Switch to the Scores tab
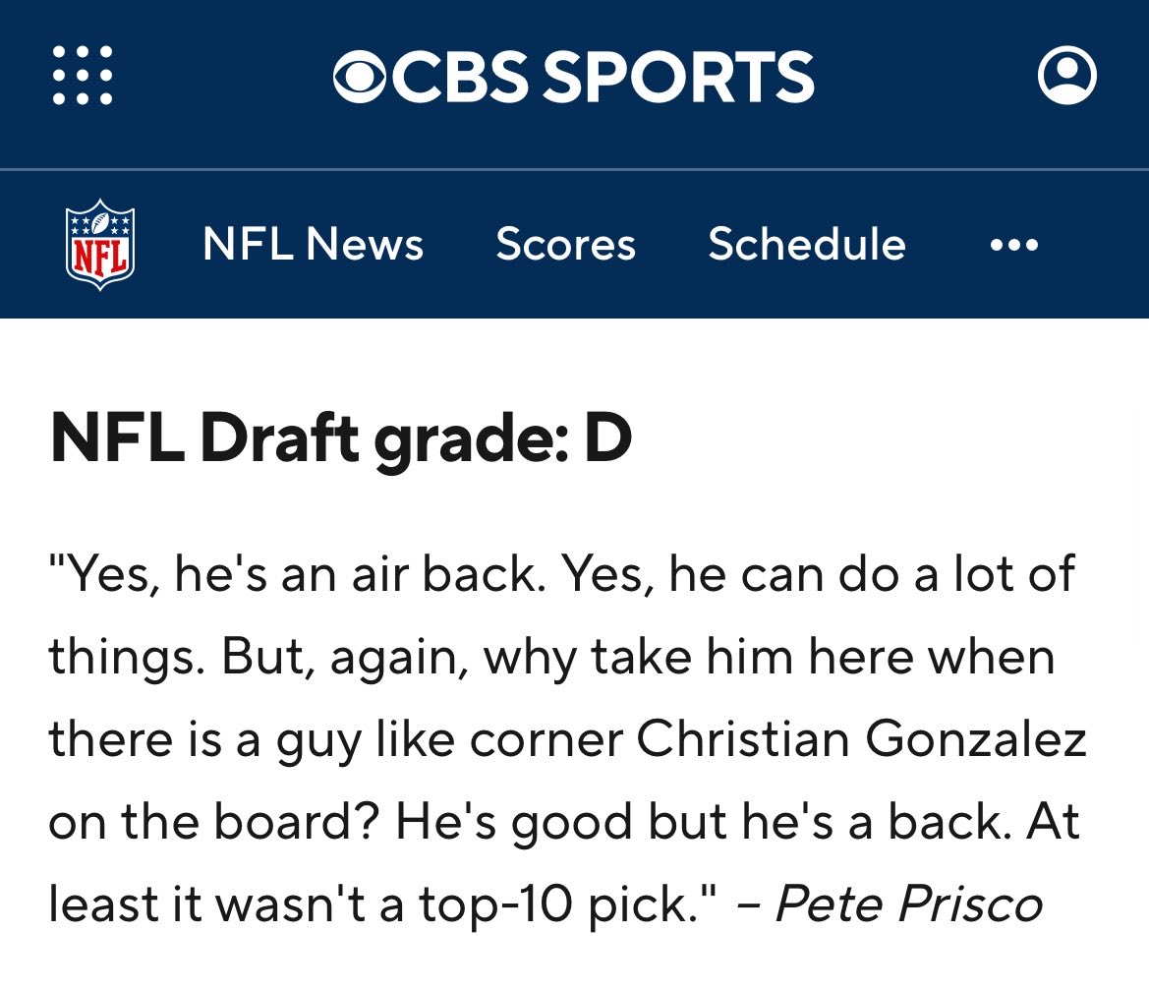 pyautogui.click(x=565, y=244)
